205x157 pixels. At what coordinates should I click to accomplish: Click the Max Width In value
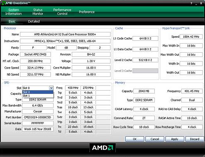coord(191,46)
